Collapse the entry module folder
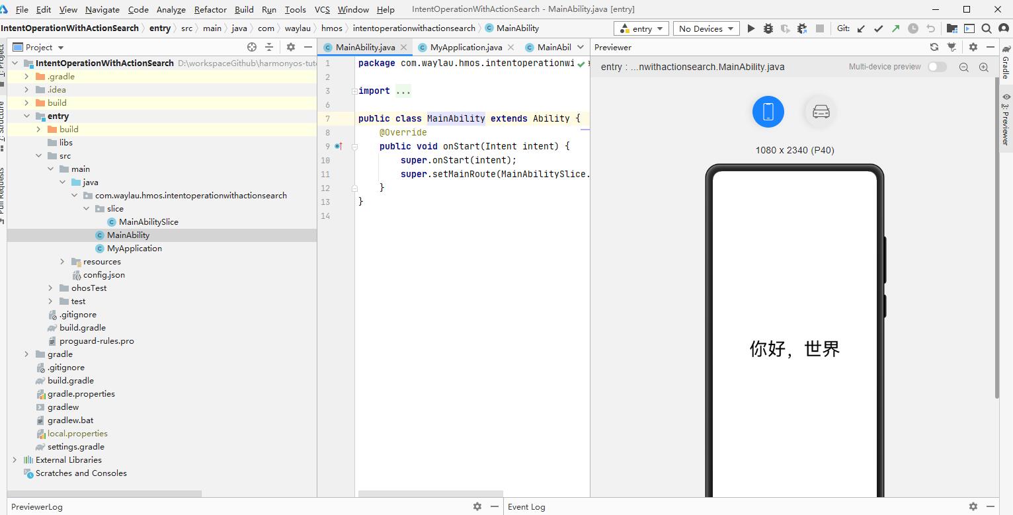 [27, 116]
